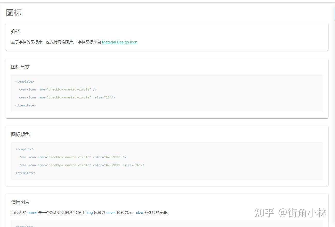Click the 图标尺寸 section heading
The width and height of the screenshot is (335, 227).
click(x=20, y=67)
